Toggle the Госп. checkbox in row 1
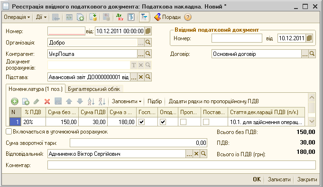 pyautogui.click(x=141, y=122)
